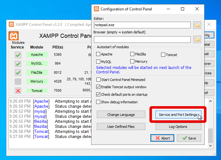The image size is (221, 160).
Task: Click the MySQL module label
Action: [x=37, y=63]
